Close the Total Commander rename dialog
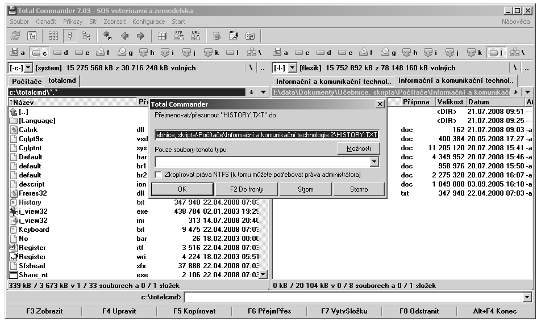Image resolution: width=541 pixels, height=322 pixels. click(x=380, y=104)
